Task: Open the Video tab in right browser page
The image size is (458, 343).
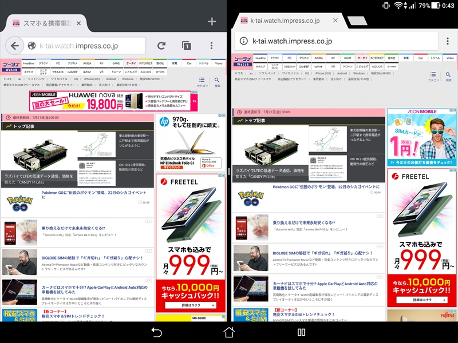Action: click(450, 58)
